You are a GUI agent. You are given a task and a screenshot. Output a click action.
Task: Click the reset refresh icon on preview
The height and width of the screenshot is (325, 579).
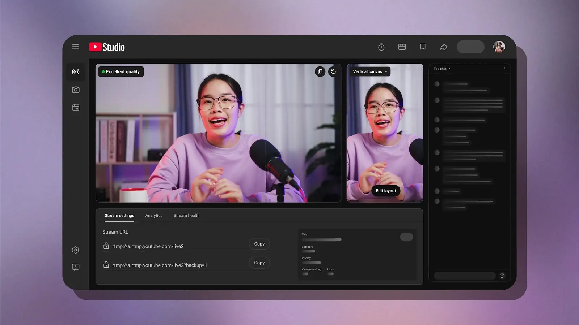pyautogui.click(x=333, y=71)
